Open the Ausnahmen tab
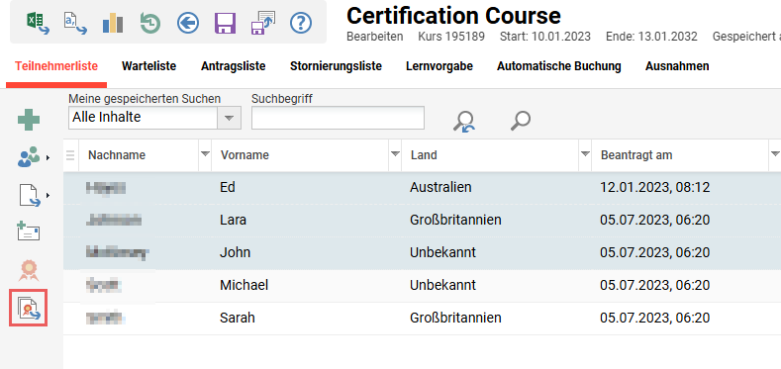This screenshot has width=781, height=369. click(x=677, y=66)
